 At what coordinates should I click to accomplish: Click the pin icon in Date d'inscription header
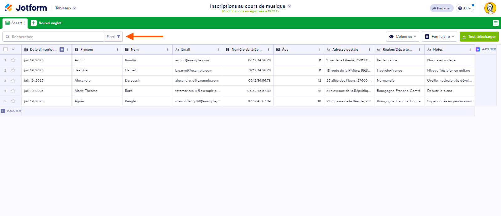click(62, 49)
